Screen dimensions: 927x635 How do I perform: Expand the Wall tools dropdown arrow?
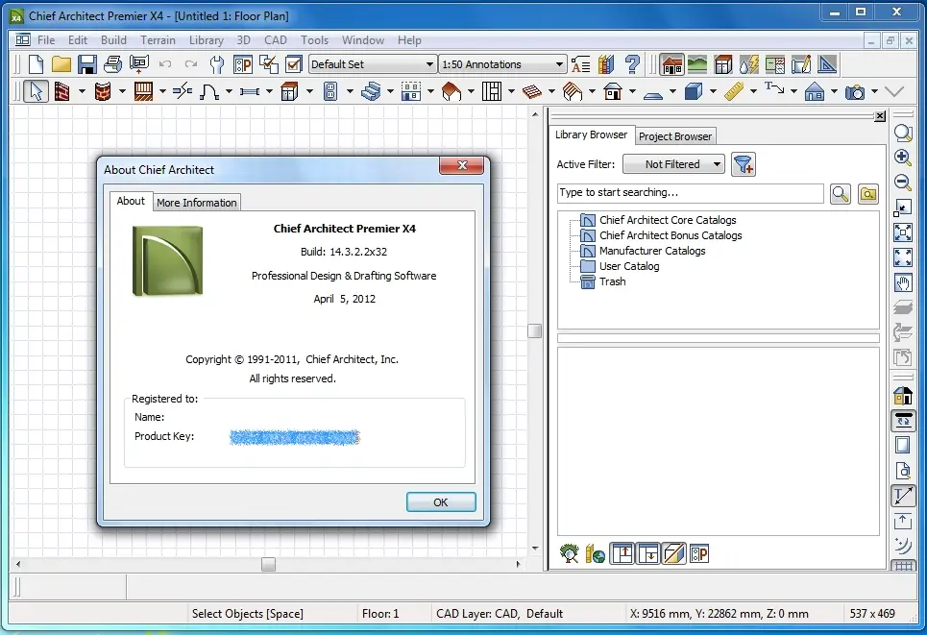click(82, 91)
